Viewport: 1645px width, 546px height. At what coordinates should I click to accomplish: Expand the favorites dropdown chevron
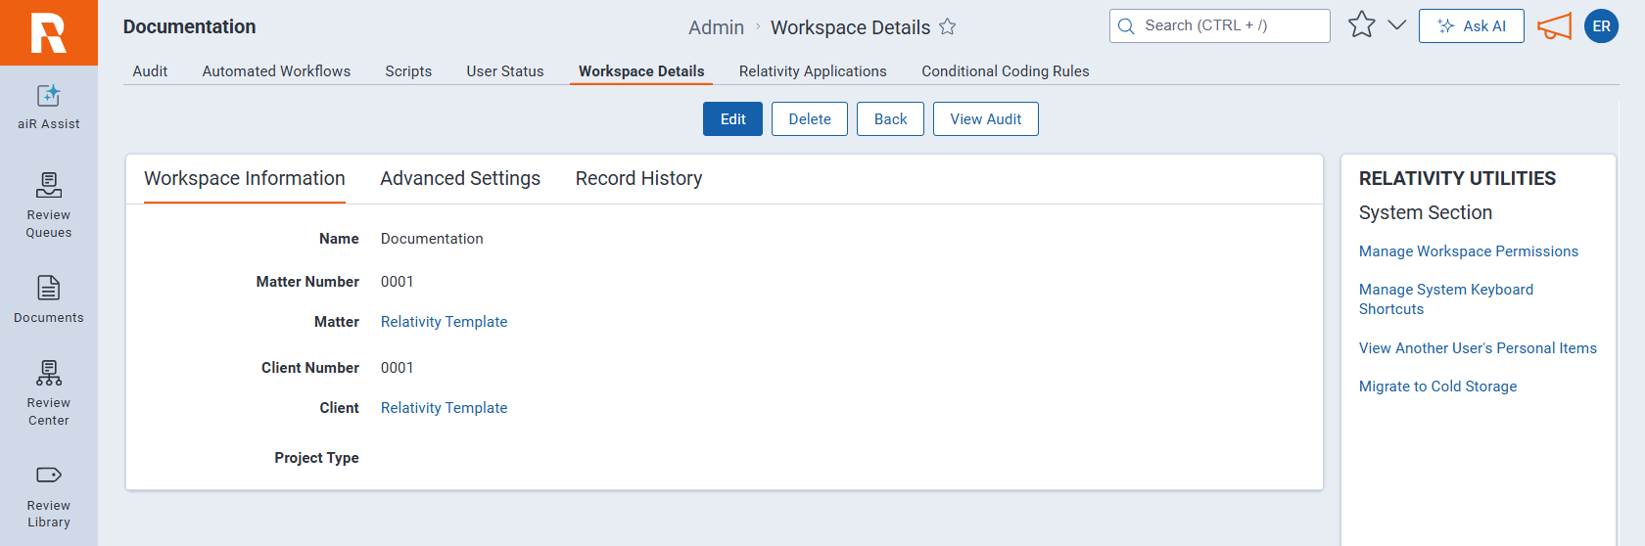1397,25
